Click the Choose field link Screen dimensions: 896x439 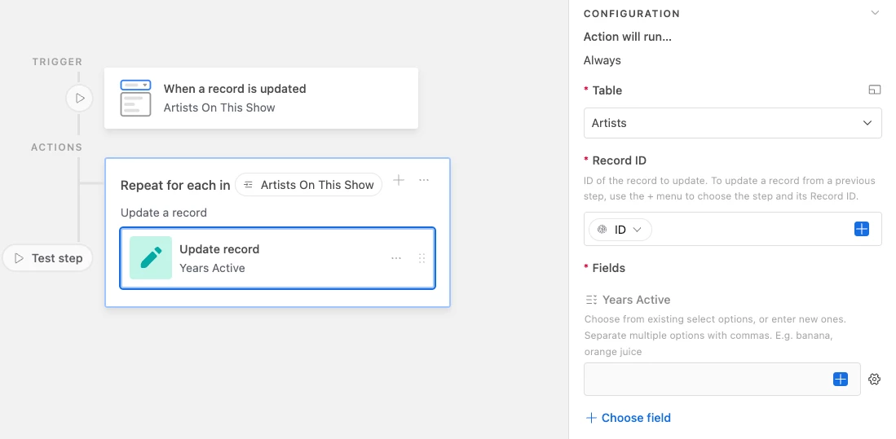coord(628,418)
